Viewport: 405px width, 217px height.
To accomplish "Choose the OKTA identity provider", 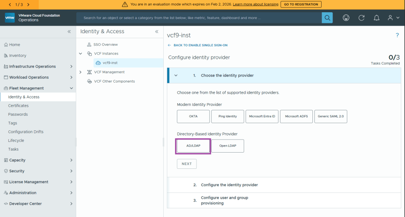I will click(193, 117).
